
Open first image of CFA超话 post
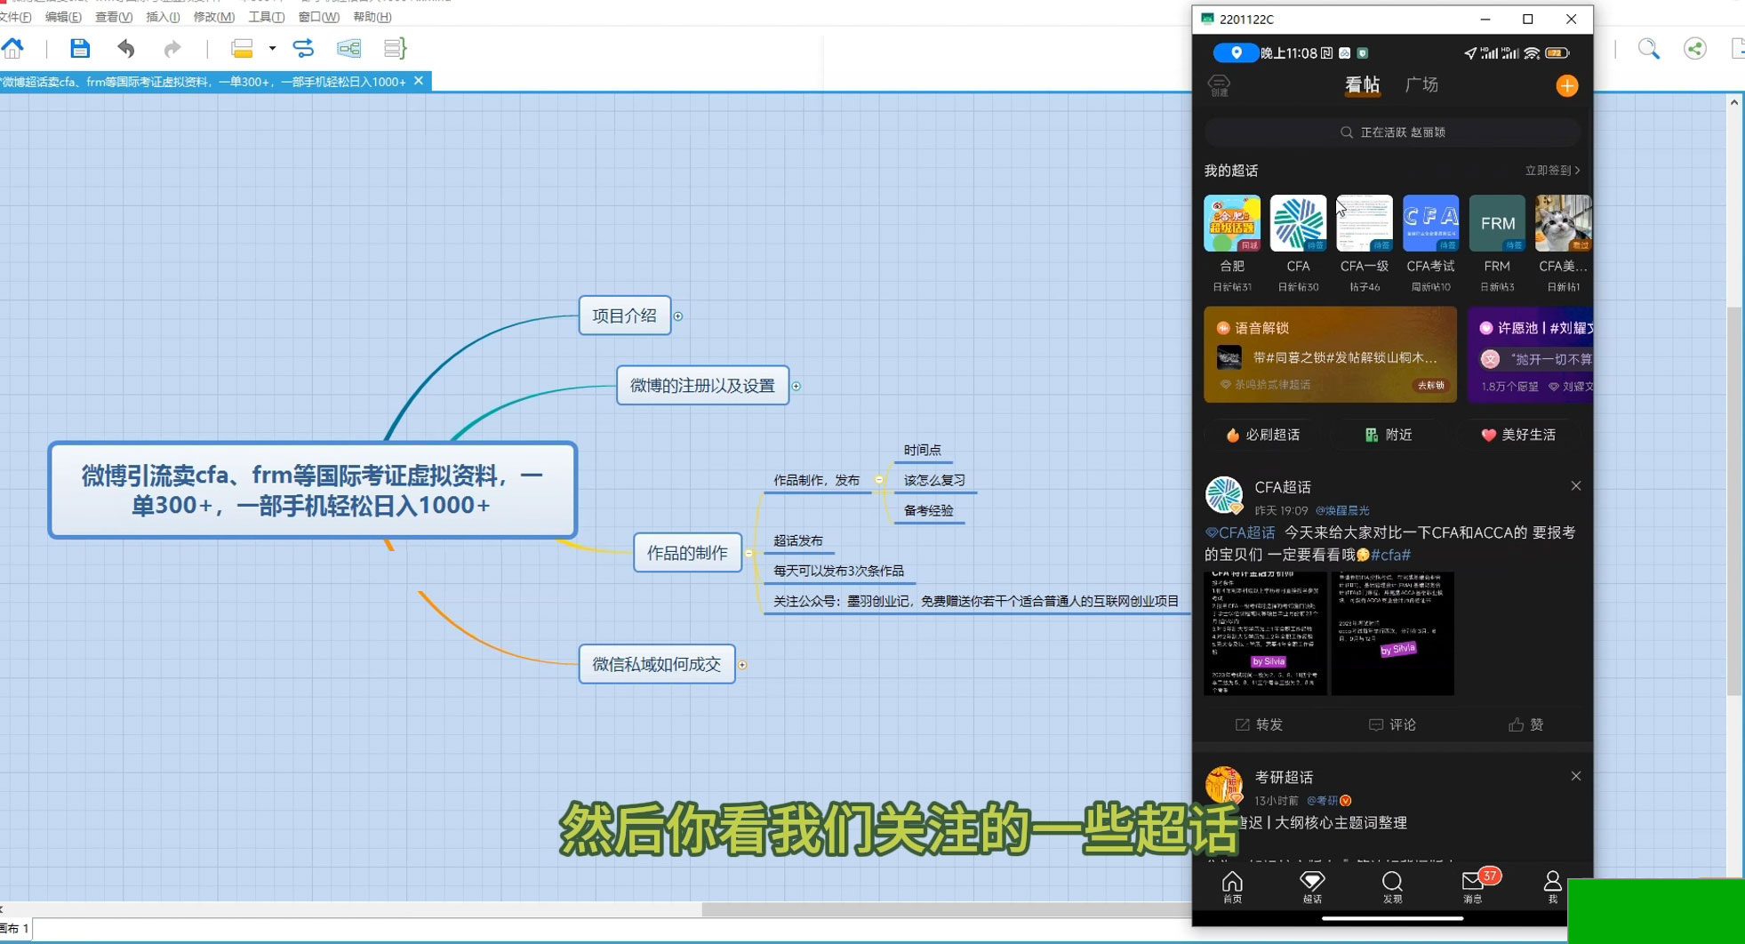1266,634
